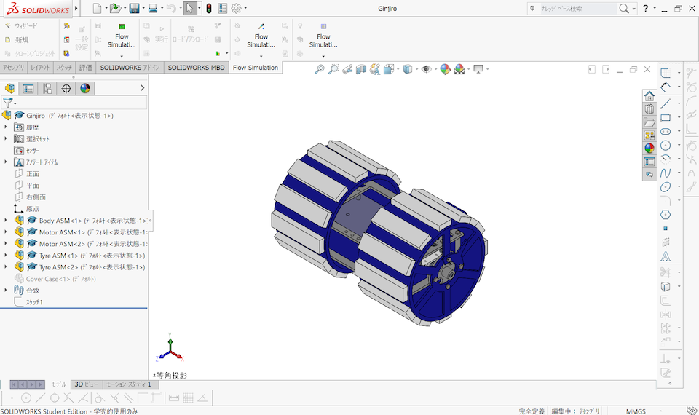Open the first Flow Simulation dropdown
Viewport: 699px width, 415px height.
[122, 57]
